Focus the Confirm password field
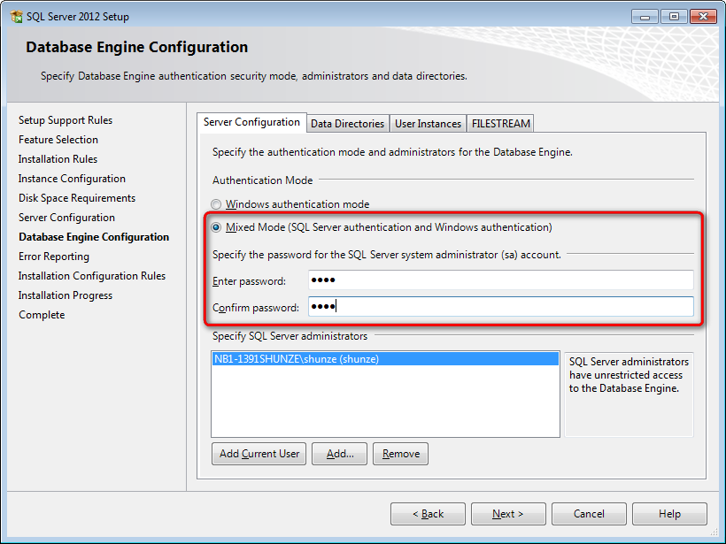The width and height of the screenshot is (726, 544). (501, 307)
